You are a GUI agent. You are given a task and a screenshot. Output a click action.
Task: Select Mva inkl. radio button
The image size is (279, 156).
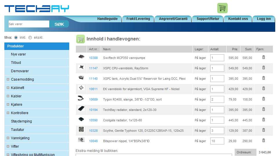16,38
